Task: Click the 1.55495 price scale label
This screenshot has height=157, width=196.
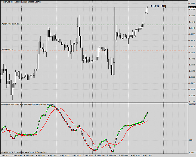Action: [x=192, y=83]
